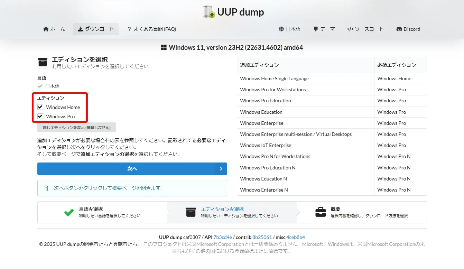
Task: Click the Windows Pro label text
Action: click(61, 117)
